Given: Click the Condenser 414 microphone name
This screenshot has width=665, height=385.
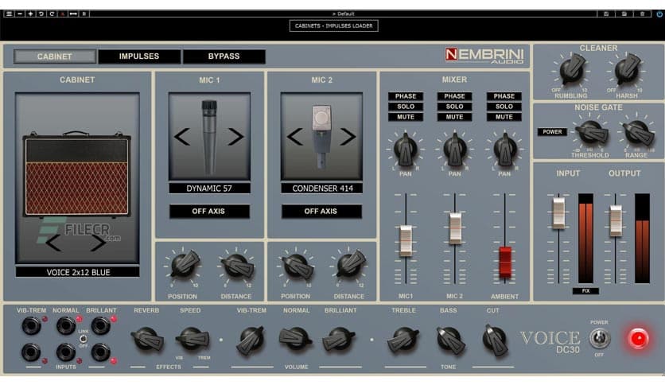Looking at the screenshot, I should [322, 189].
